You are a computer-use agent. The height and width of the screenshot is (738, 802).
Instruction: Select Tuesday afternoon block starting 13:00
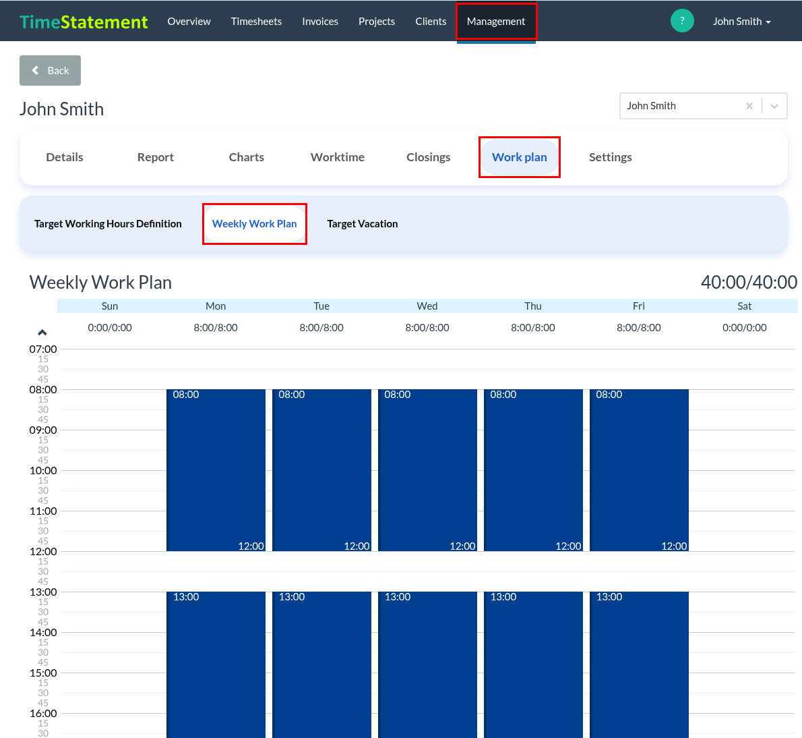[321, 665]
